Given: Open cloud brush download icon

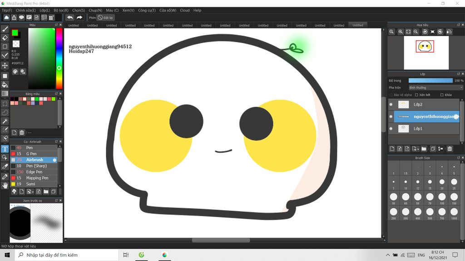Looking at the screenshot, I should (x=14, y=192).
